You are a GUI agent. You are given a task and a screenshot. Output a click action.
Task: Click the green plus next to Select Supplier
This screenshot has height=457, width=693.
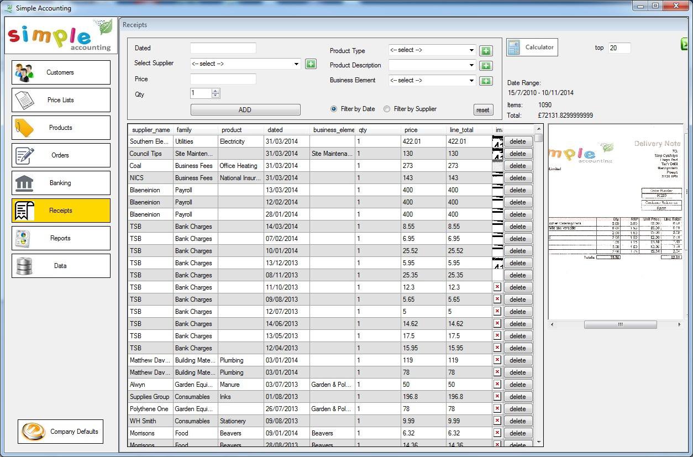point(311,64)
